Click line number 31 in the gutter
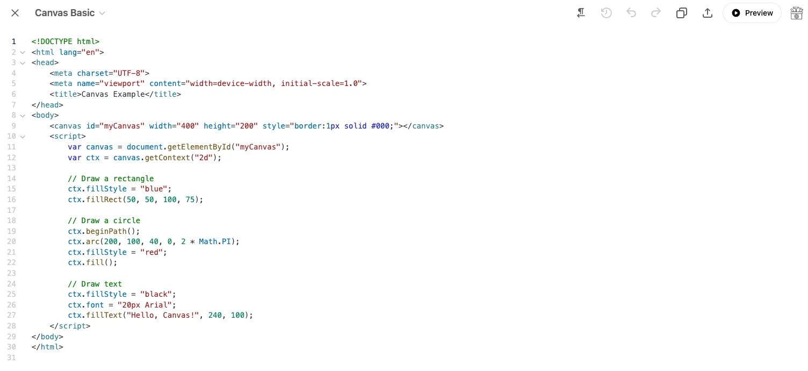Image resolution: width=808 pixels, height=371 pixels. [12, 358]
